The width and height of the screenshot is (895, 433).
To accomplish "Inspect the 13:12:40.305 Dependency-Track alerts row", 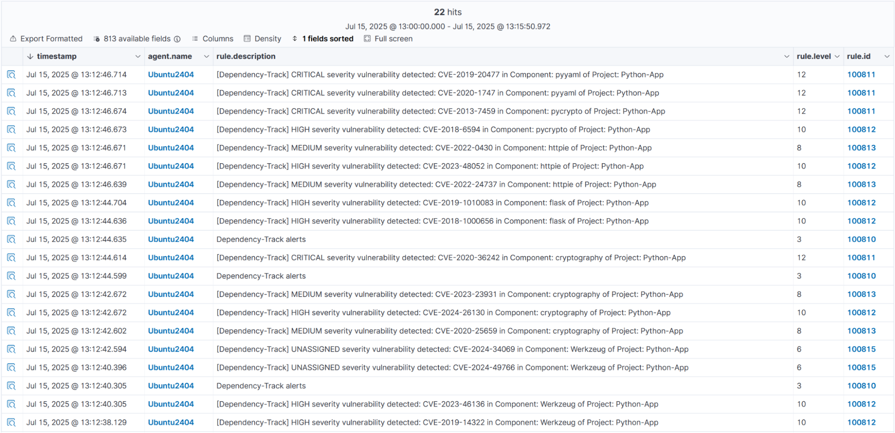I will click(x=11, y=386).
